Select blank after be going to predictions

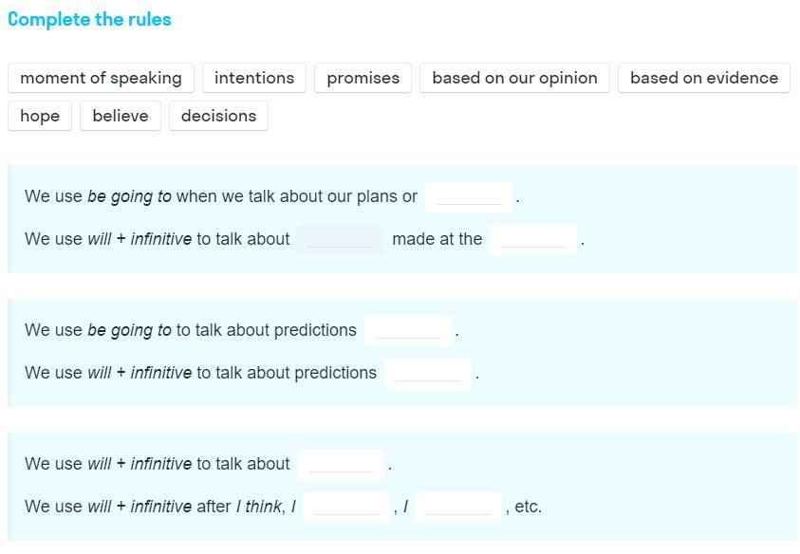pyautogui.click(x=408, y=330)
